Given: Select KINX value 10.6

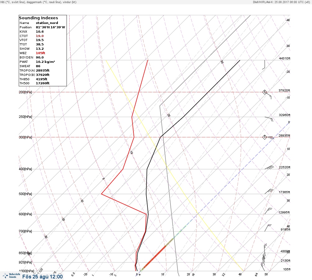Looking at the screenshot, I should click(40, 32).
